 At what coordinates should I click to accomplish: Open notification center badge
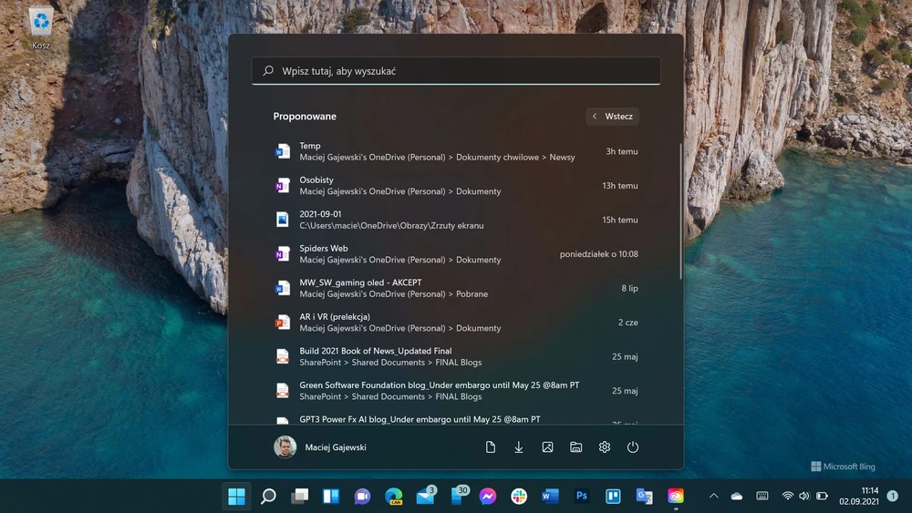point(893,497)
